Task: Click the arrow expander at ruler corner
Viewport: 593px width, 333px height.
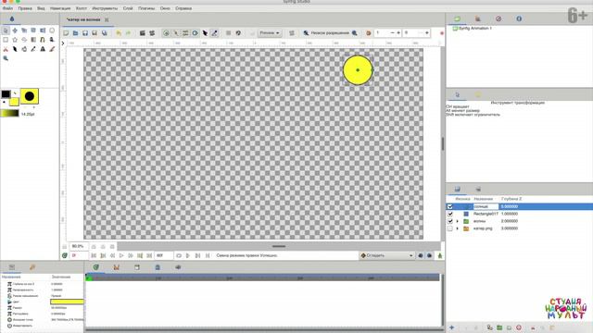Action: (63, 43)
